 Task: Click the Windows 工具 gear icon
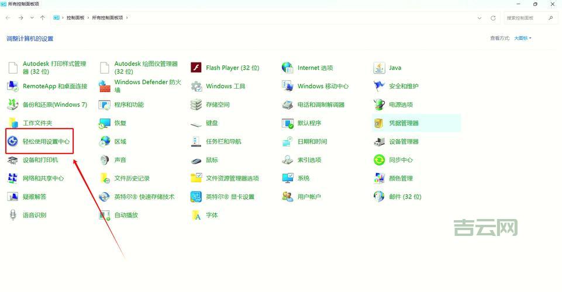click(196, 86)
